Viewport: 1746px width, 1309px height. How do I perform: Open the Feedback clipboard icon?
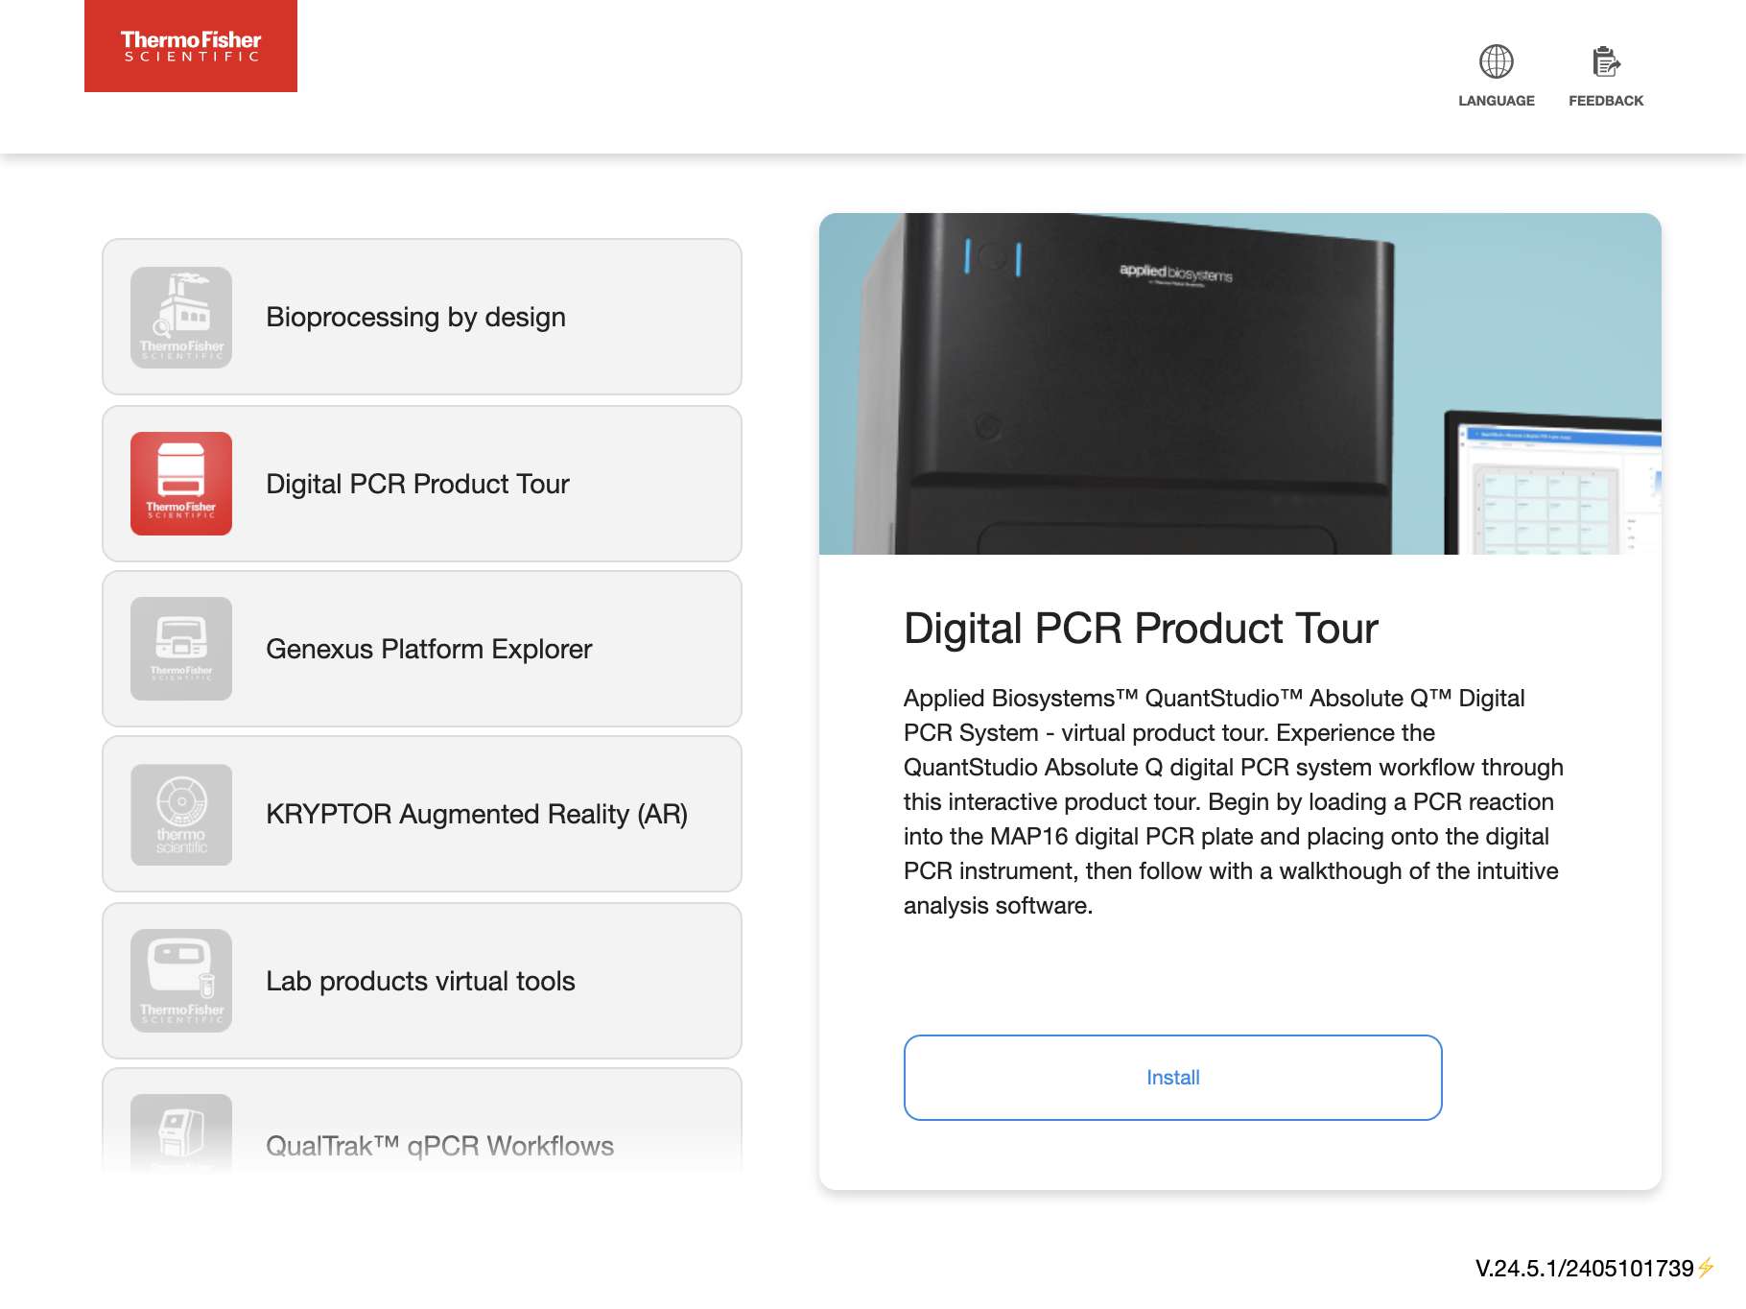coord(1606,61)
